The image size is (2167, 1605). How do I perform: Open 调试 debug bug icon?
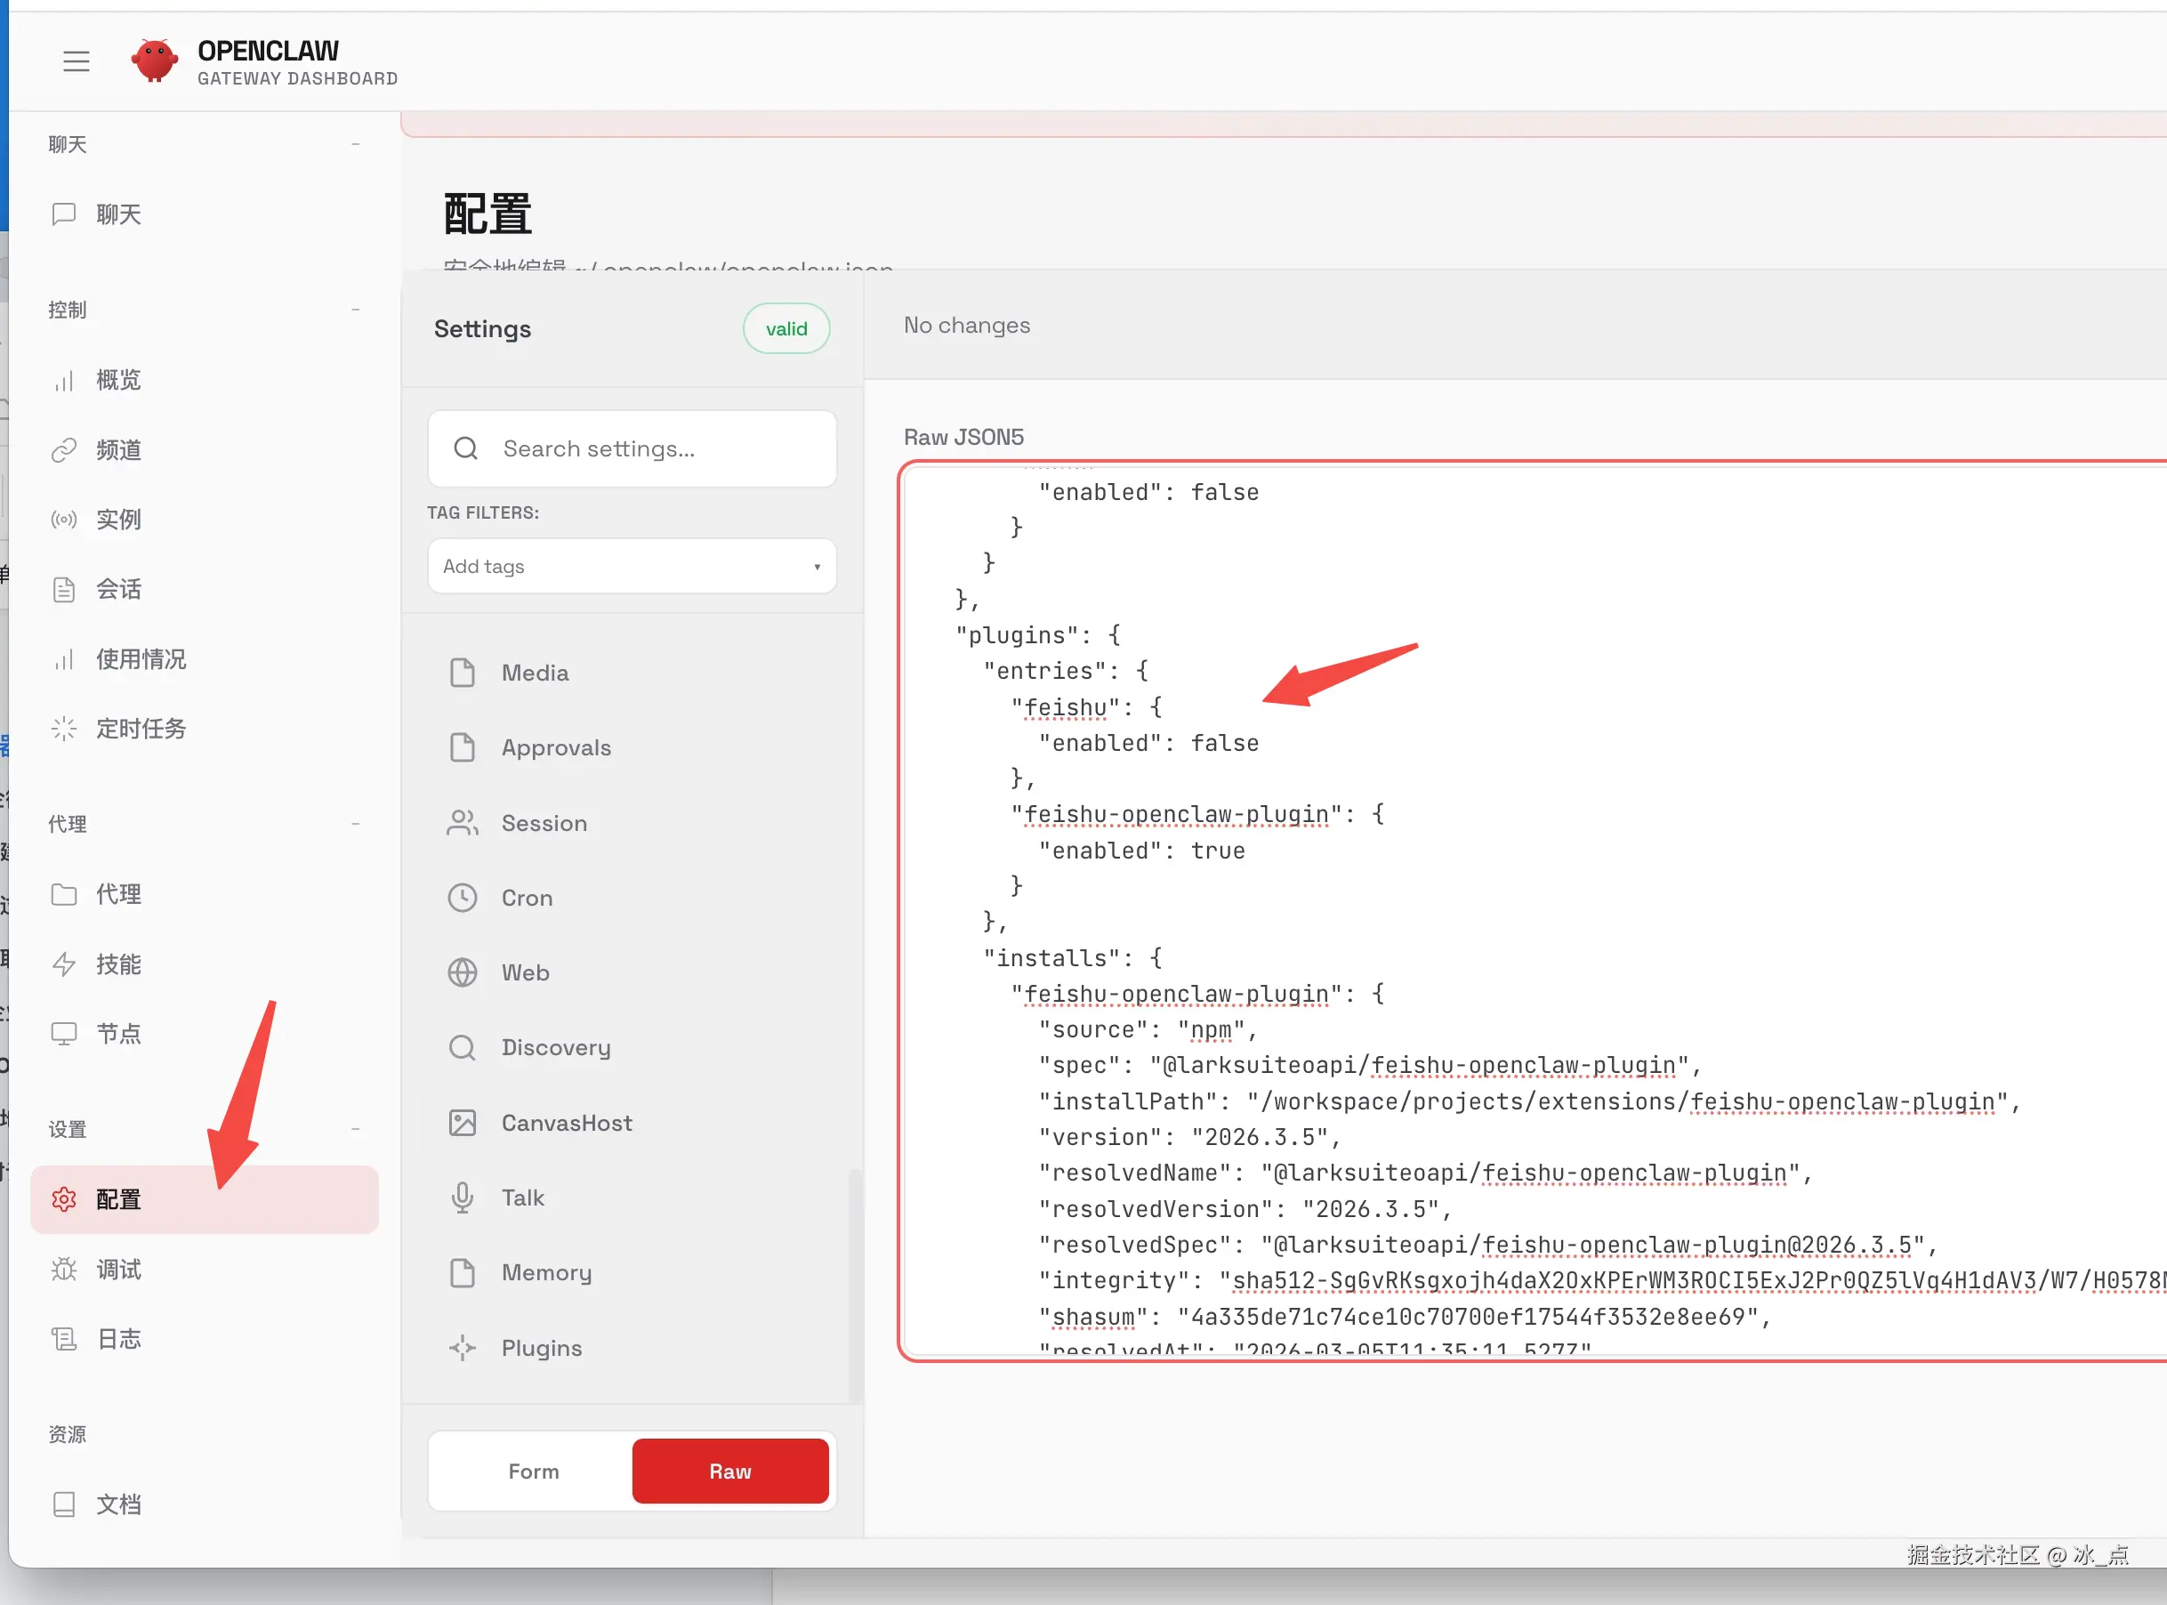tap(64, 1269)
